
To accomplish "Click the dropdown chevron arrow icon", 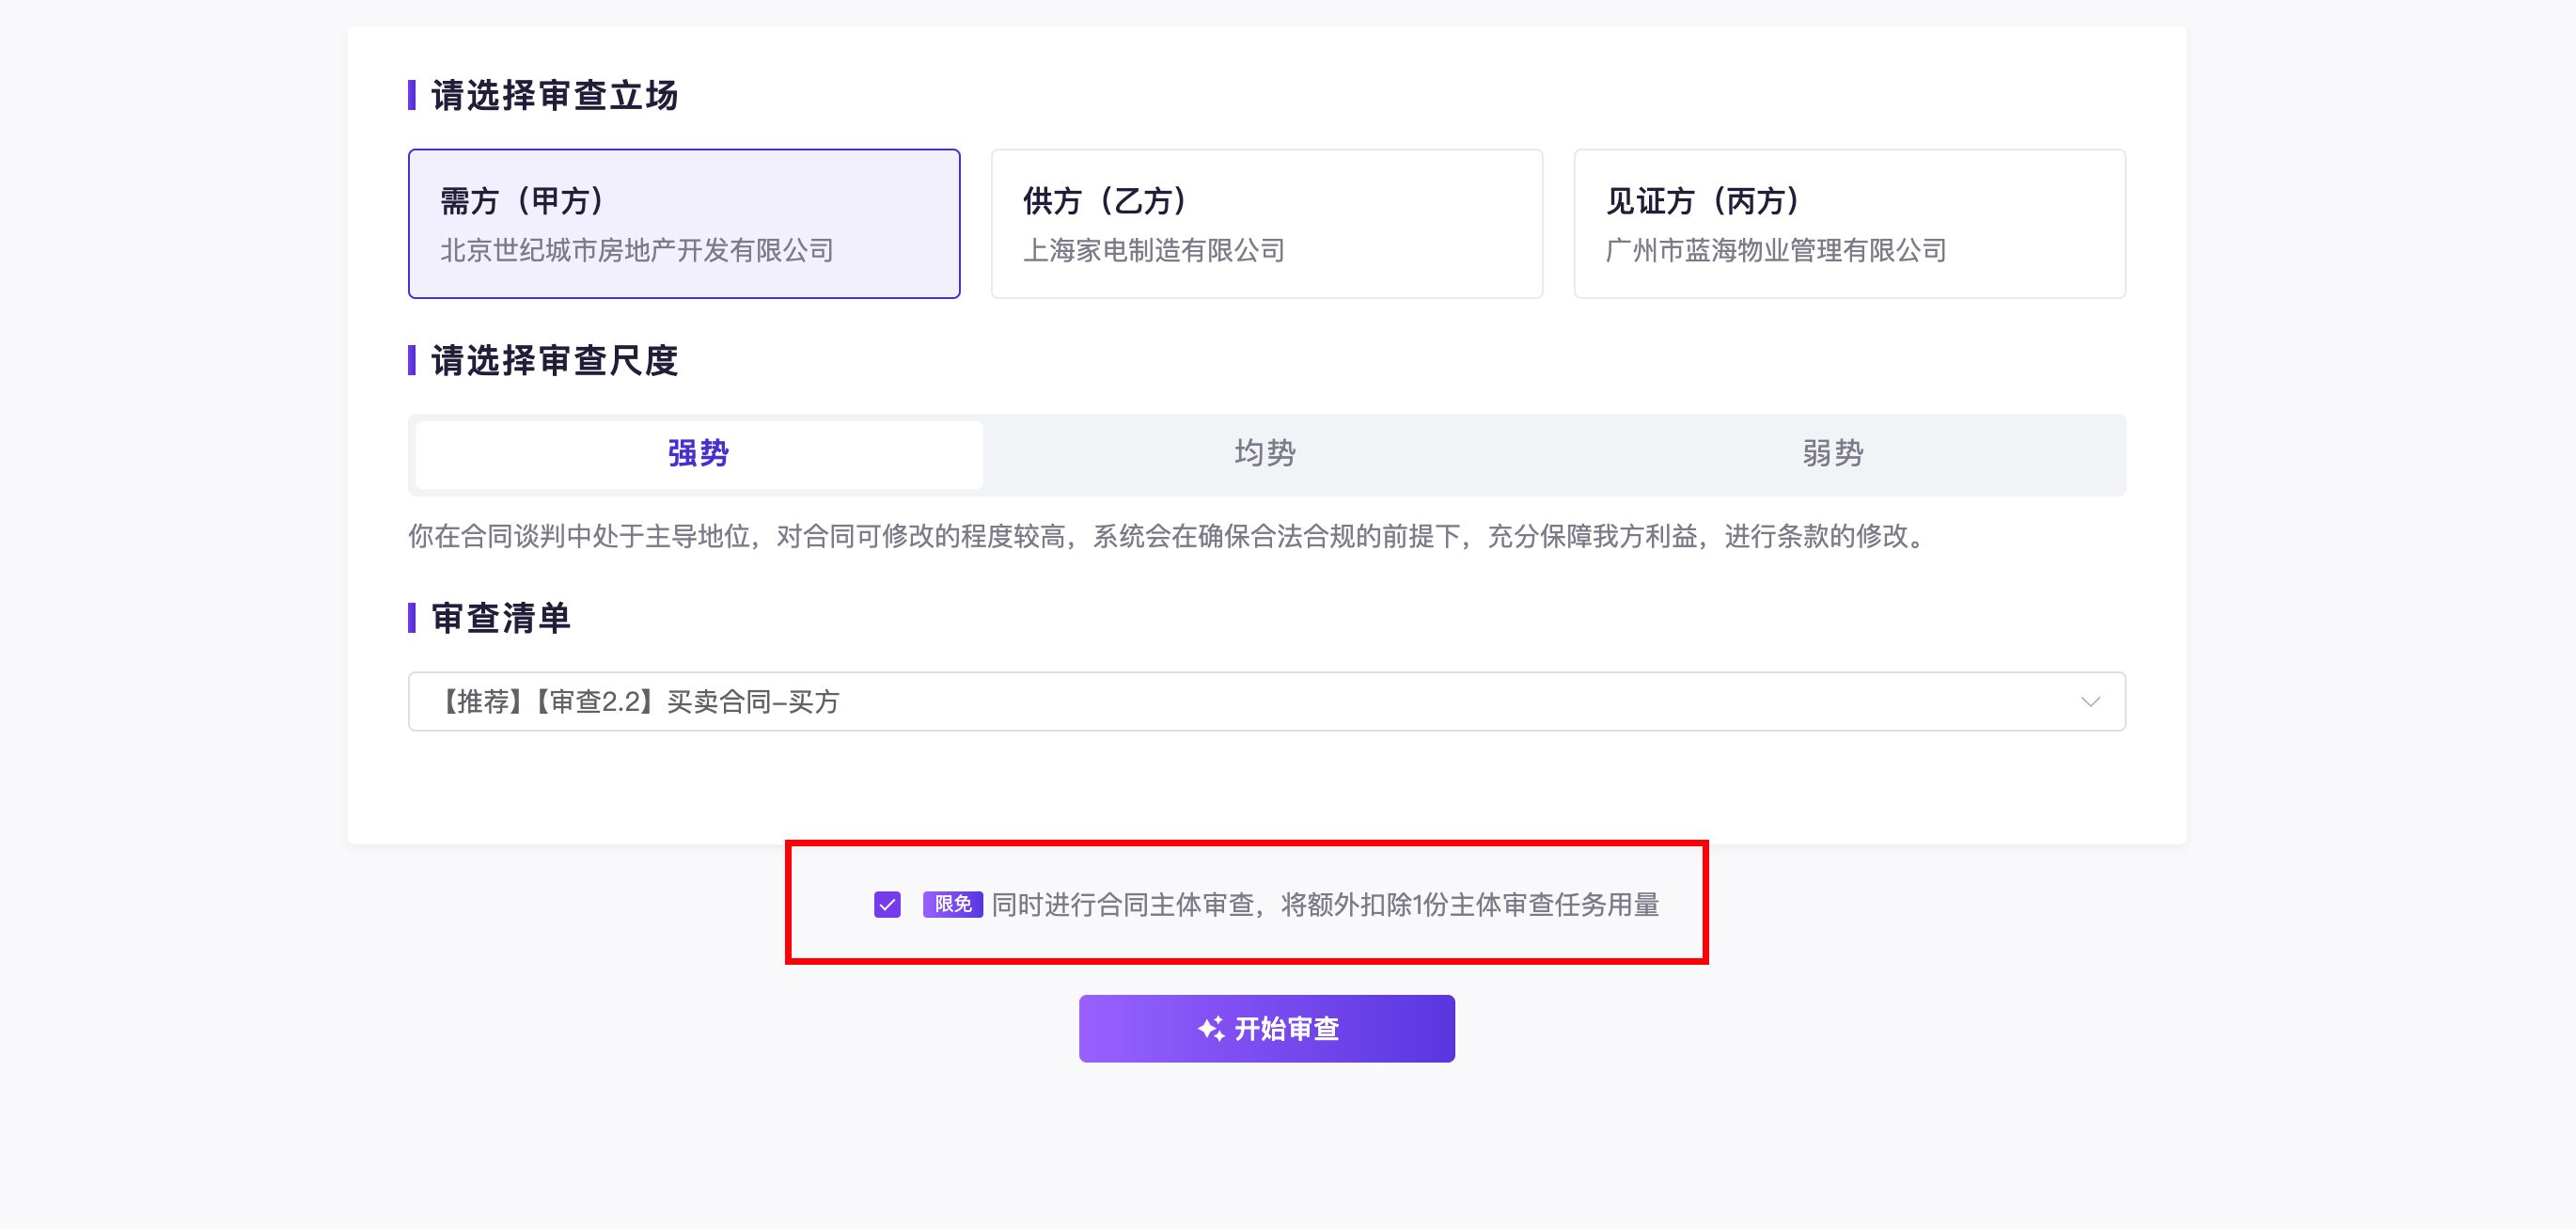I will (2090, 701).
